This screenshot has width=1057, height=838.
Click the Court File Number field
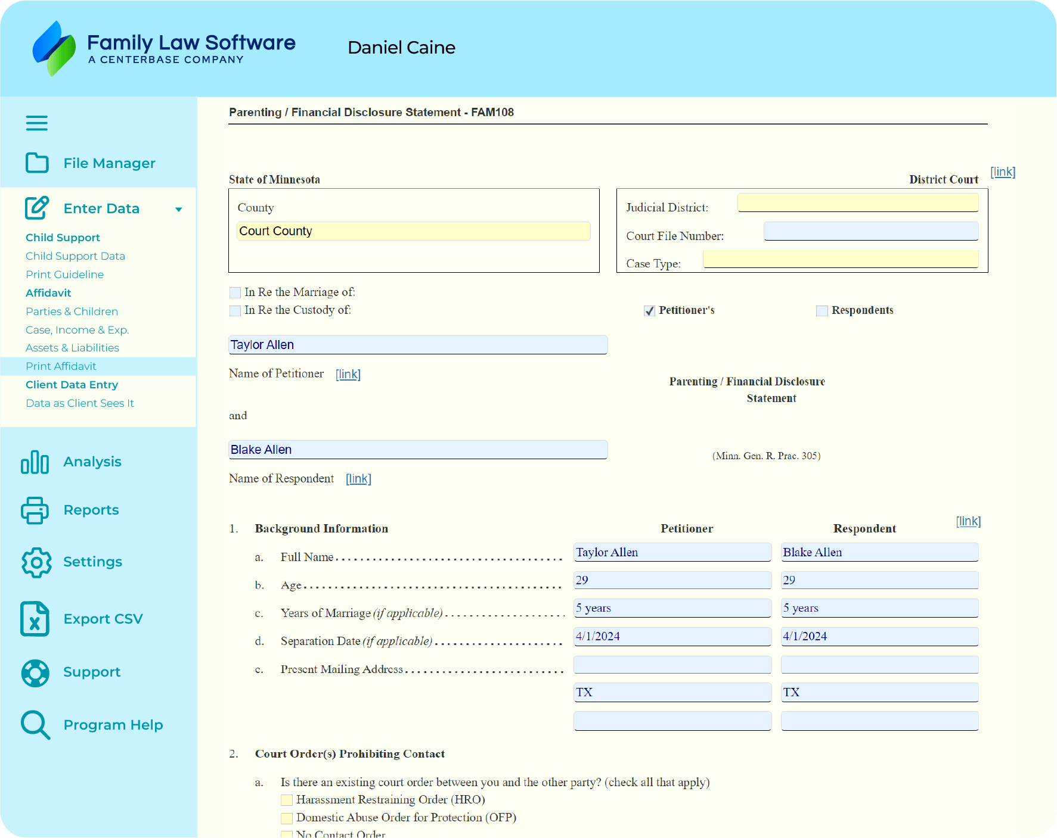click(870, 231)
